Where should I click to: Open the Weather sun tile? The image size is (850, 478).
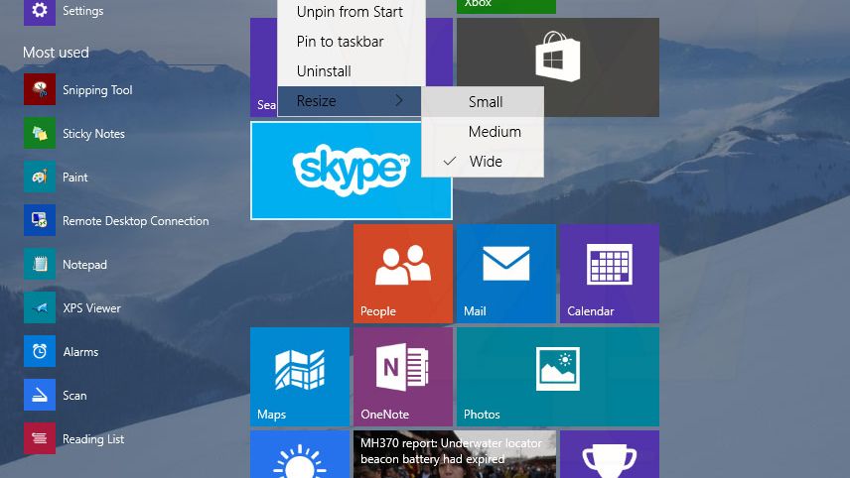300,454
